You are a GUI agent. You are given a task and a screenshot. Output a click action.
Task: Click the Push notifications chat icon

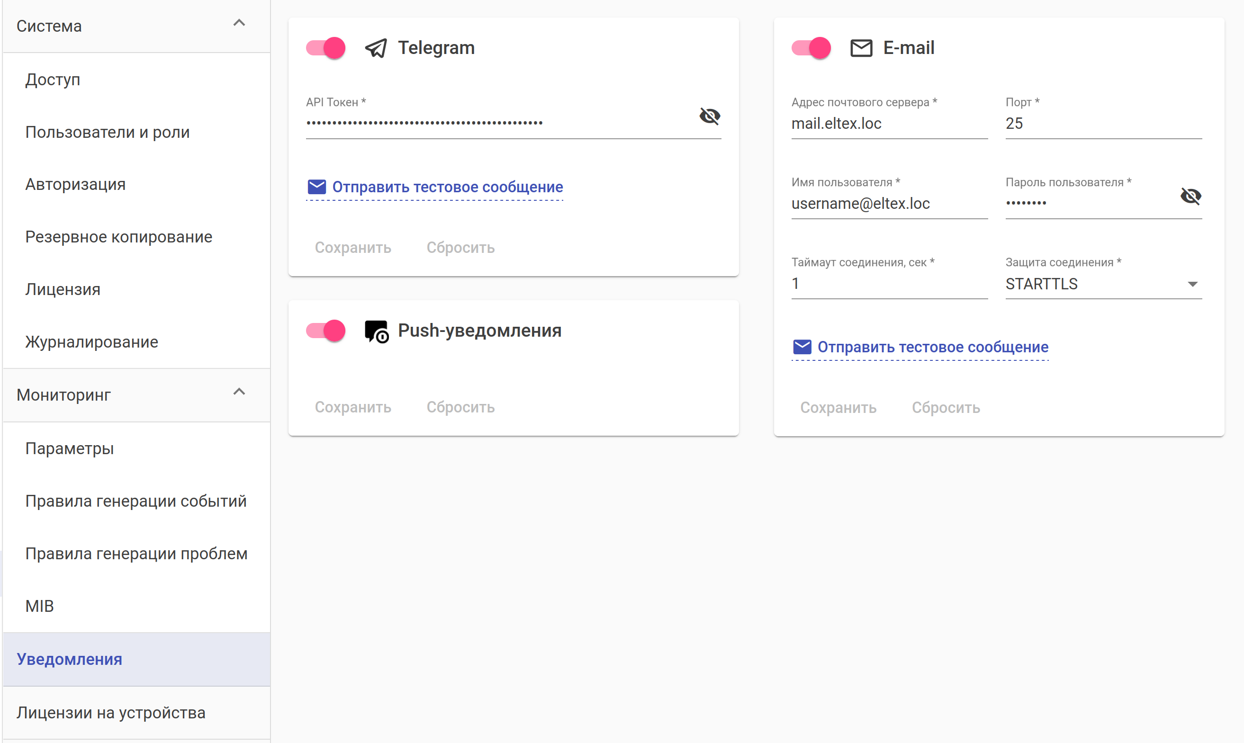[x=376, y=331]
